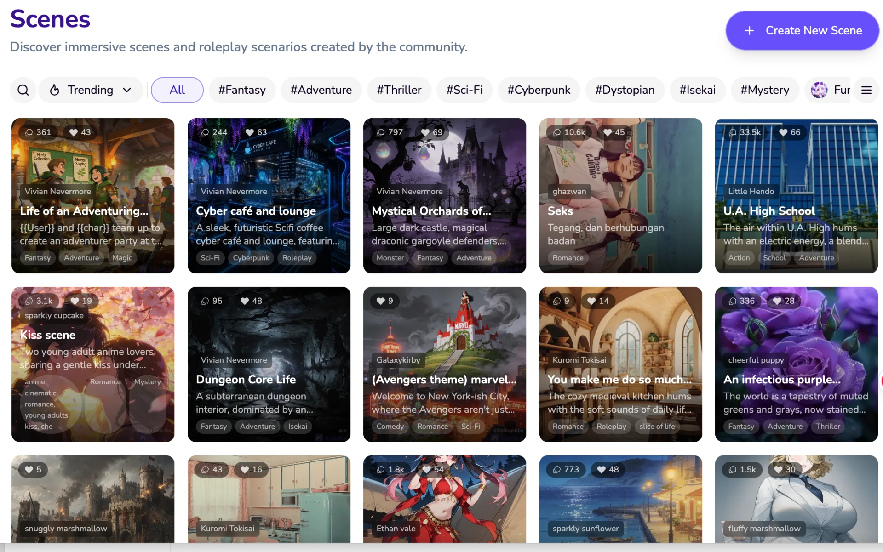
Task: Click the heart on the Avengers theme marvel card
Action: [x=381, y=301]
